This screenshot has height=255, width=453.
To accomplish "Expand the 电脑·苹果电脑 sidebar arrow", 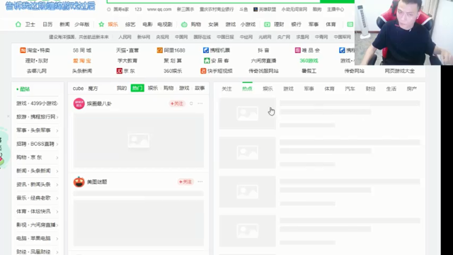I will (x=57, y=239).
